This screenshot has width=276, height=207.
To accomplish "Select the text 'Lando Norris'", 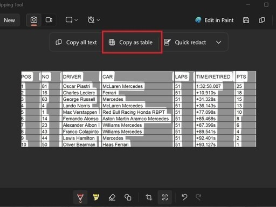I will point(77,106).
